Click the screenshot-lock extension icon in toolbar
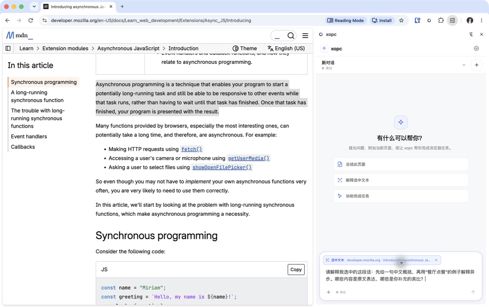 [x=417, y=20]
